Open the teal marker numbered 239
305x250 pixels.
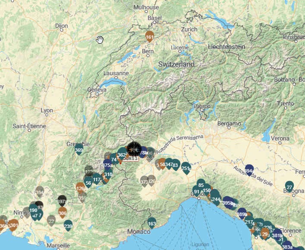(x=68, y=225)
